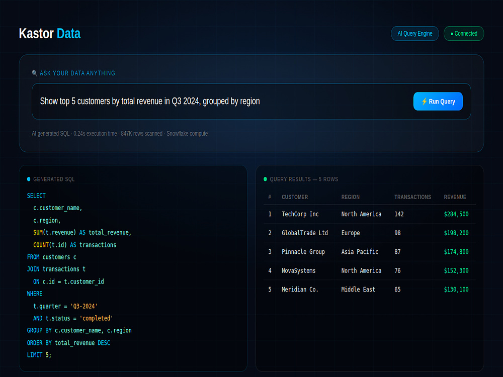Screen dimensions: 503x377
Task: Click the ON c.id = t.customer_id line
Action: 68,281
